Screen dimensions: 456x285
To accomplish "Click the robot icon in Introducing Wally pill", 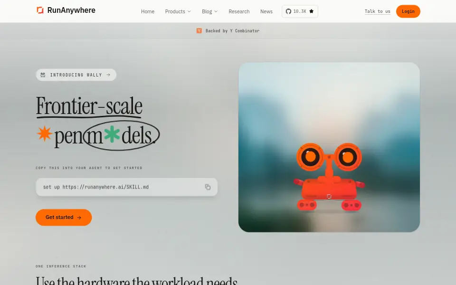I will point(43,75).
